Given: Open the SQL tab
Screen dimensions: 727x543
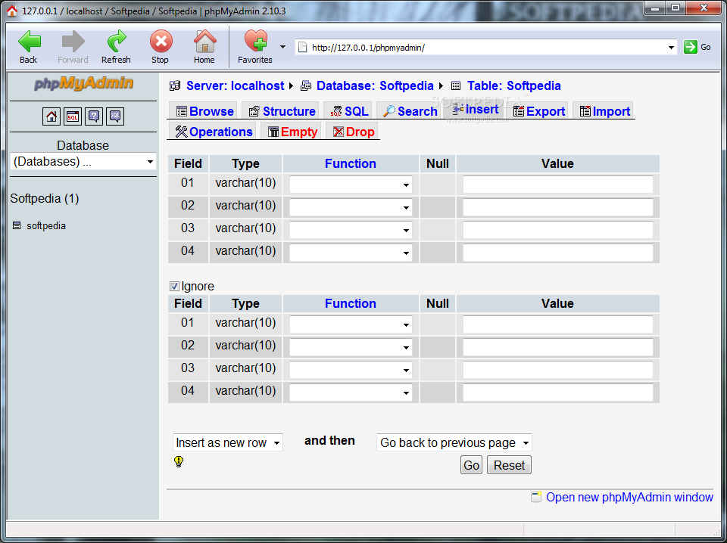Looking at the screenshot, I should click(x=348, y=111).
